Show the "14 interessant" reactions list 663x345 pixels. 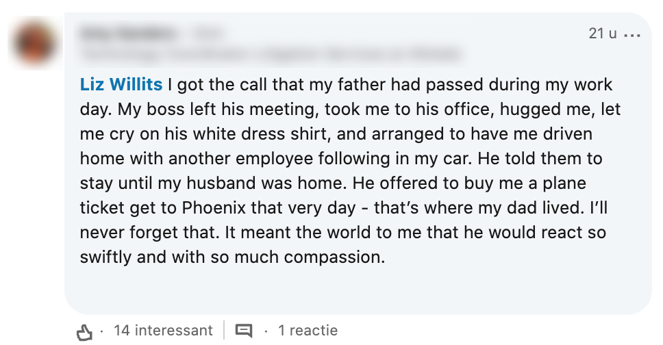(163, 331)
